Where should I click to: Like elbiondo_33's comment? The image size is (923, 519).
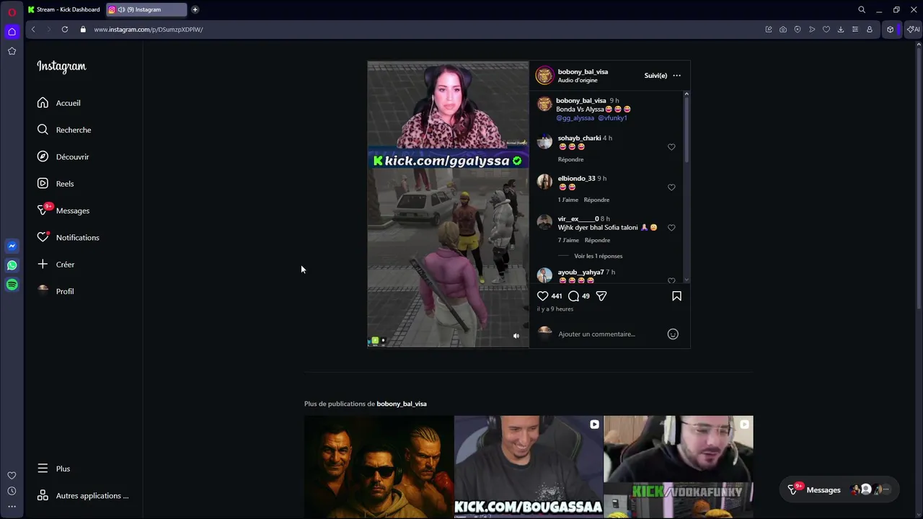(671, 187)
